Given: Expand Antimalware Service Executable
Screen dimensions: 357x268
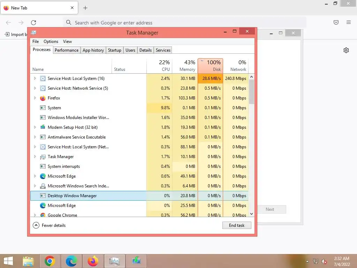Looking at the screenshot, I should tap(35, 137).
